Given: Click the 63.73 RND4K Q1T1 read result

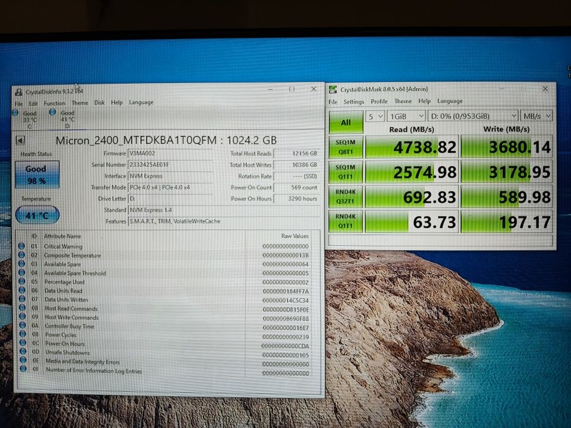Looking at the screenshot, I should [411, 221].
